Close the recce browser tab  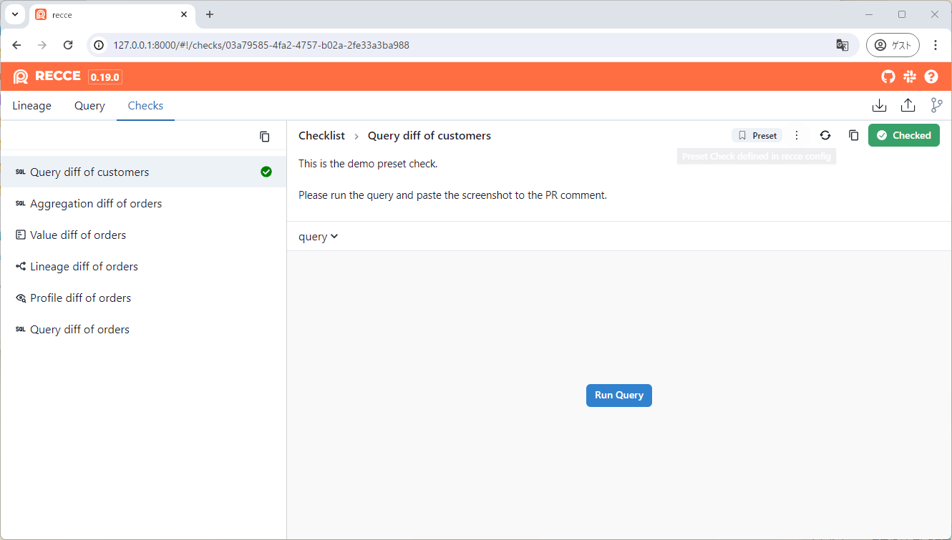point(184,14)
